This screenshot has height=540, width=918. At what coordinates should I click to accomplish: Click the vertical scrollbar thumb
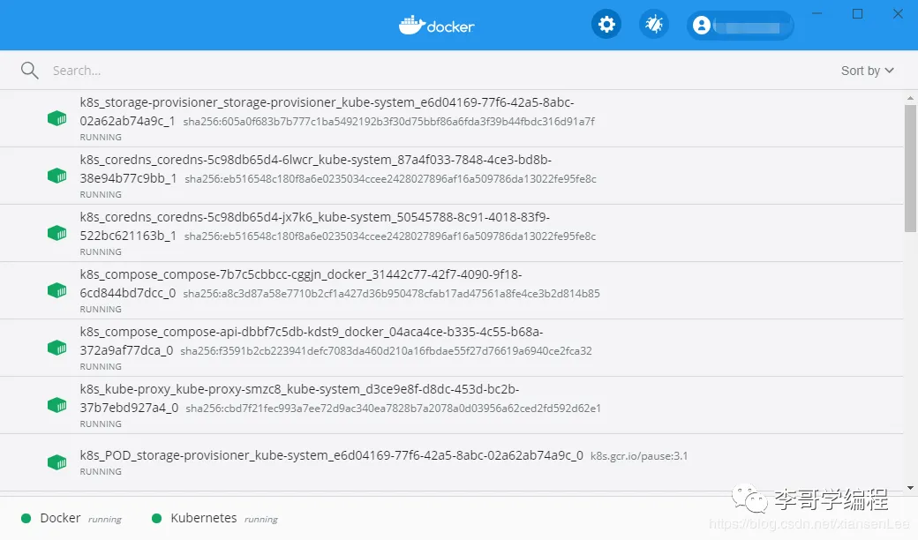point(910,169)
